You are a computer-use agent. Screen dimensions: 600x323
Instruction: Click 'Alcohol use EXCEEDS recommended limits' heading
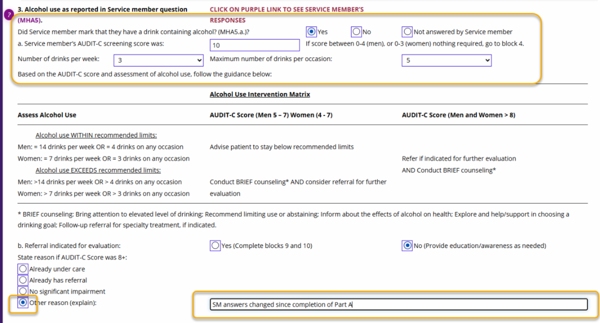[96, 170]
